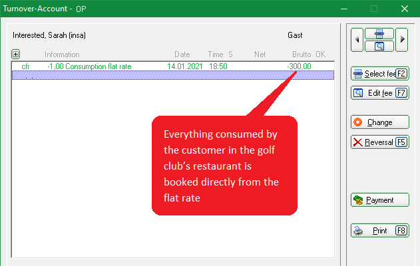Click Print F8 button
Viewport: 420px width, 266px height.
tap(380, 230)
